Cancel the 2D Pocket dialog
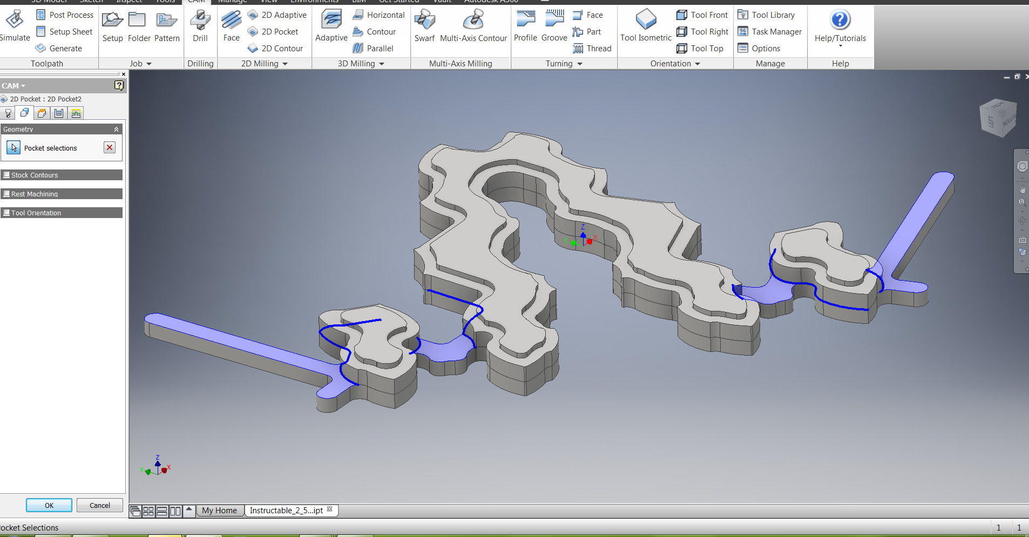1029x537 pixels. click(x=100, y=506)
